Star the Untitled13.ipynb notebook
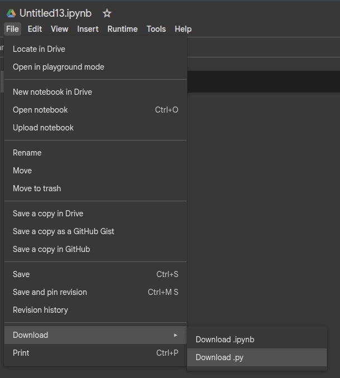This screenshot has height=378, width=340. [x=107, y=13]
